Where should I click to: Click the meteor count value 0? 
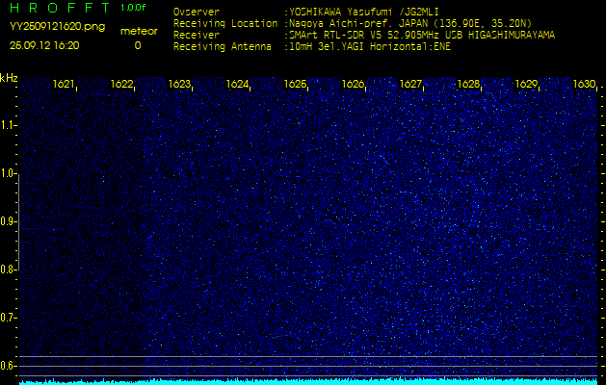point(138,45)
